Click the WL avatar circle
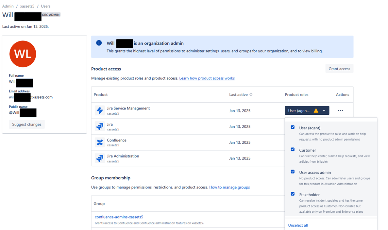 (x=23, y=54)
